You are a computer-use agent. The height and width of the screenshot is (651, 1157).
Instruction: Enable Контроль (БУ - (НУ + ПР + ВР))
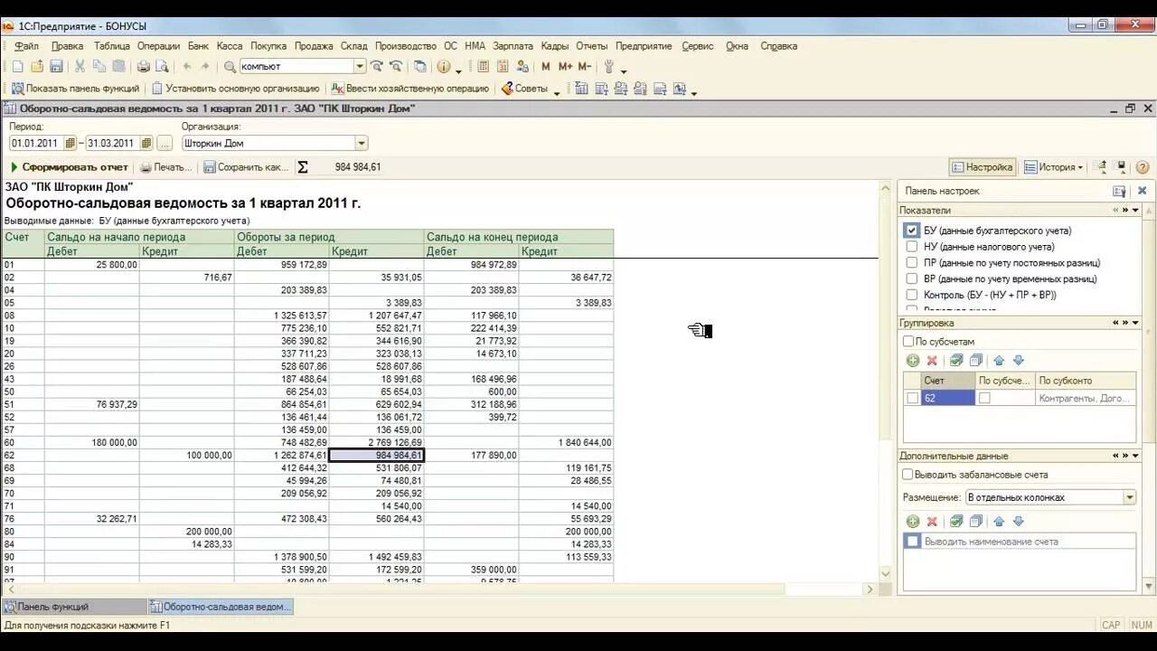coord(911,295)
